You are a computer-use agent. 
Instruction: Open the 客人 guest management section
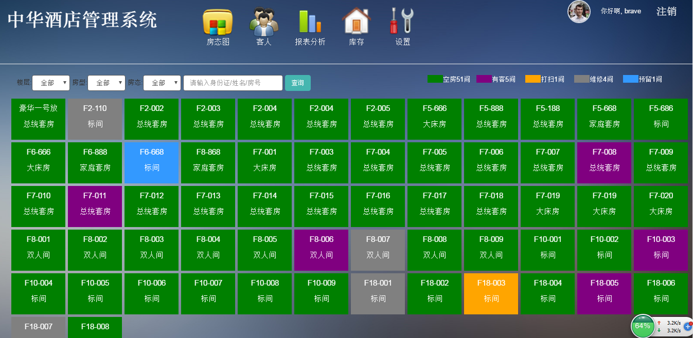point(263,26)
